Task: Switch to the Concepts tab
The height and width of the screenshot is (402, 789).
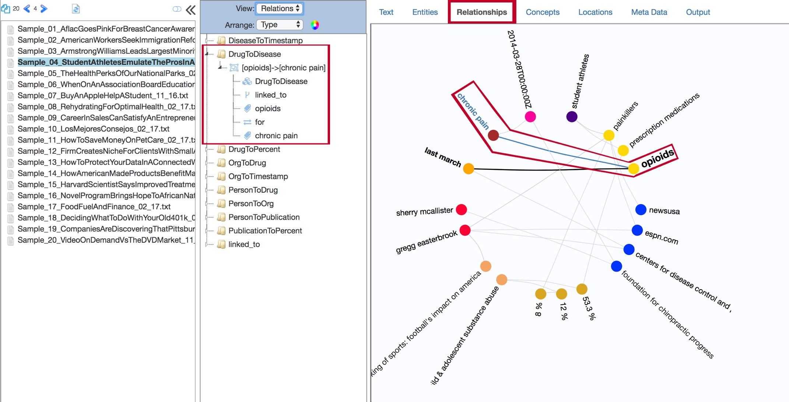Action: point(542,12)
